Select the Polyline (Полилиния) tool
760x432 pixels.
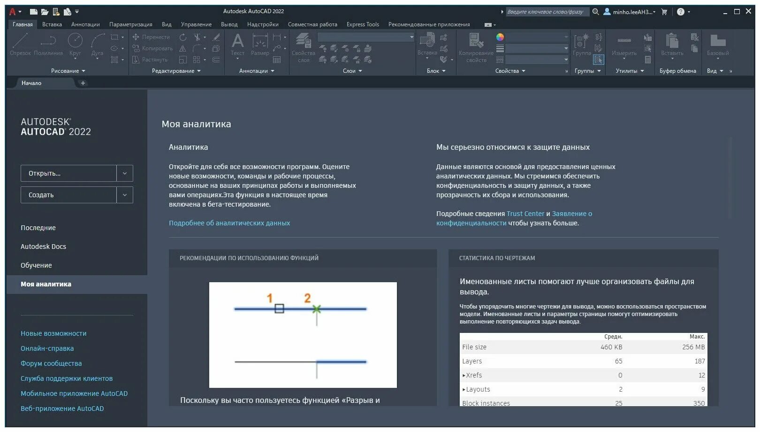pyautogui.click(x=49, y=45)
